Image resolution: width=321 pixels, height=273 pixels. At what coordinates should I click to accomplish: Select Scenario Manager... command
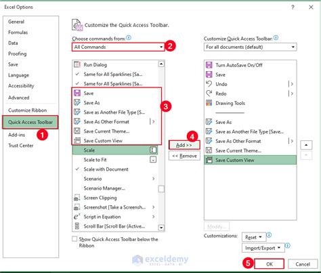click(x=115, y=188)
